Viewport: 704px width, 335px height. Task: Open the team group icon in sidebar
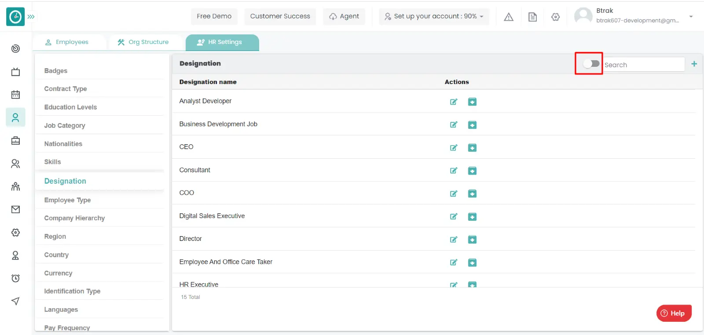click(x=15, y=186)
